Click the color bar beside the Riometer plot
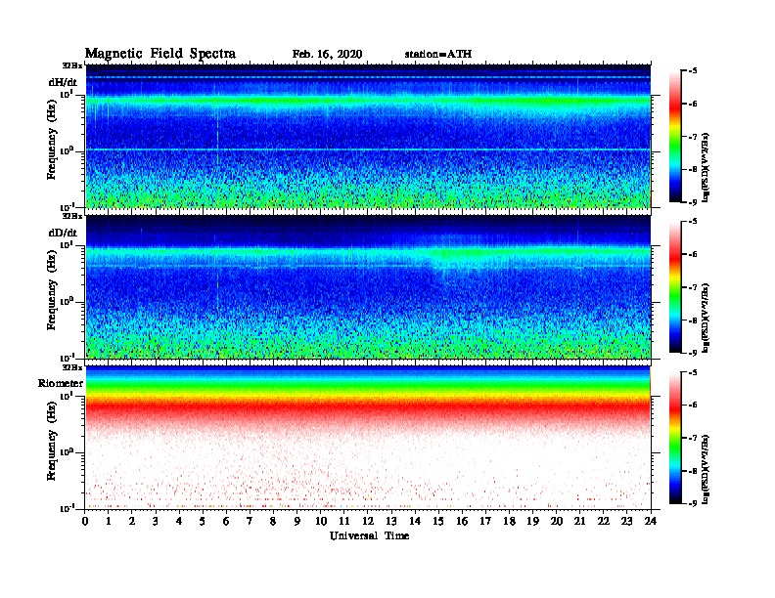 click(x=675, y=438)
